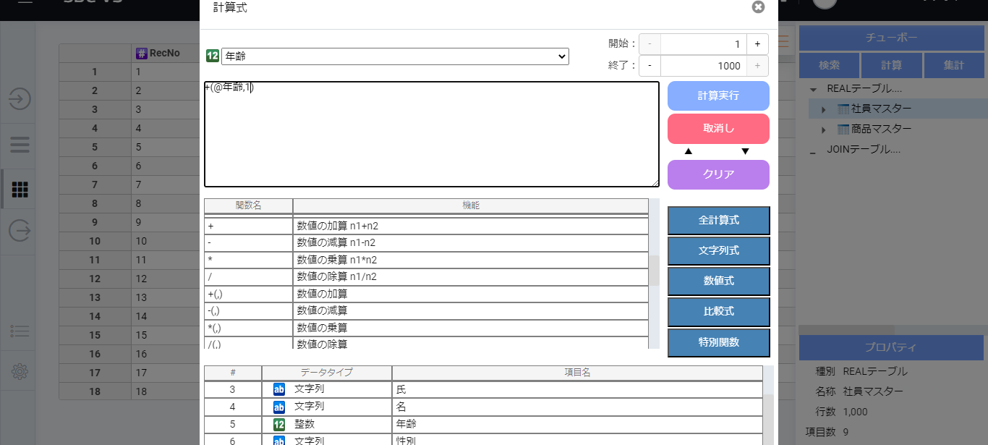Expand the 社員マスター tree node
The width and height of the screenshot is (988, 445).
click(x=824, y=109)
